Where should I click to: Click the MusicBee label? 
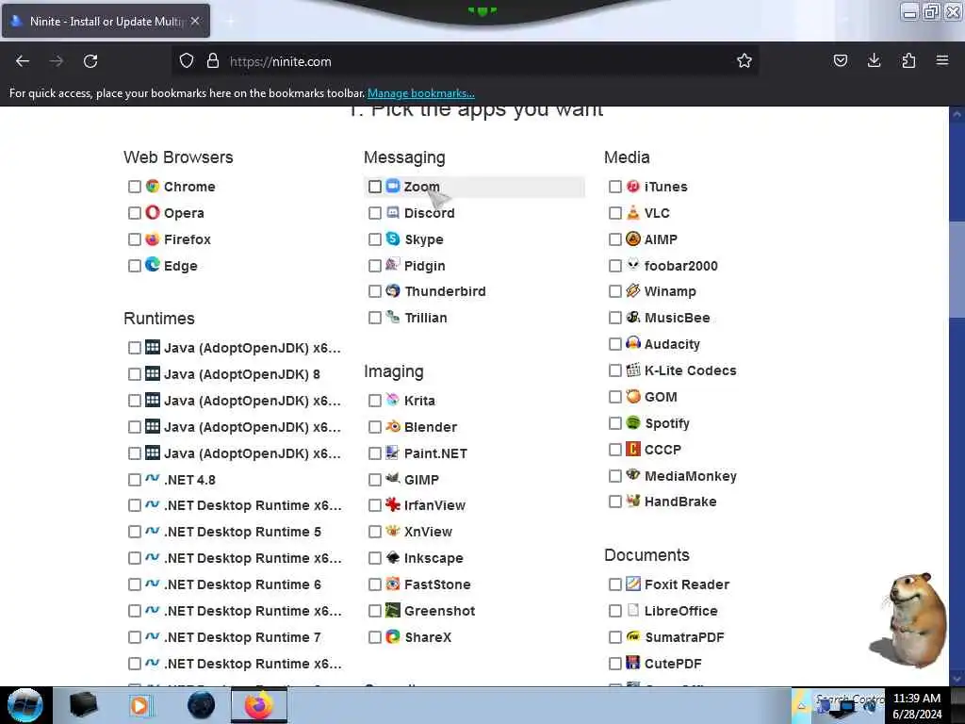(677, 318)
